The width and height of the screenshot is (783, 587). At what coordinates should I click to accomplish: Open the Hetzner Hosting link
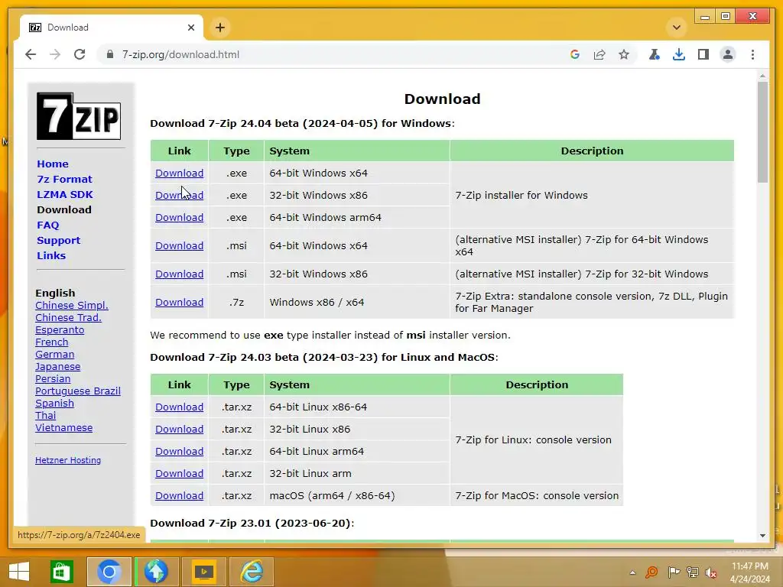click(68, 460)
